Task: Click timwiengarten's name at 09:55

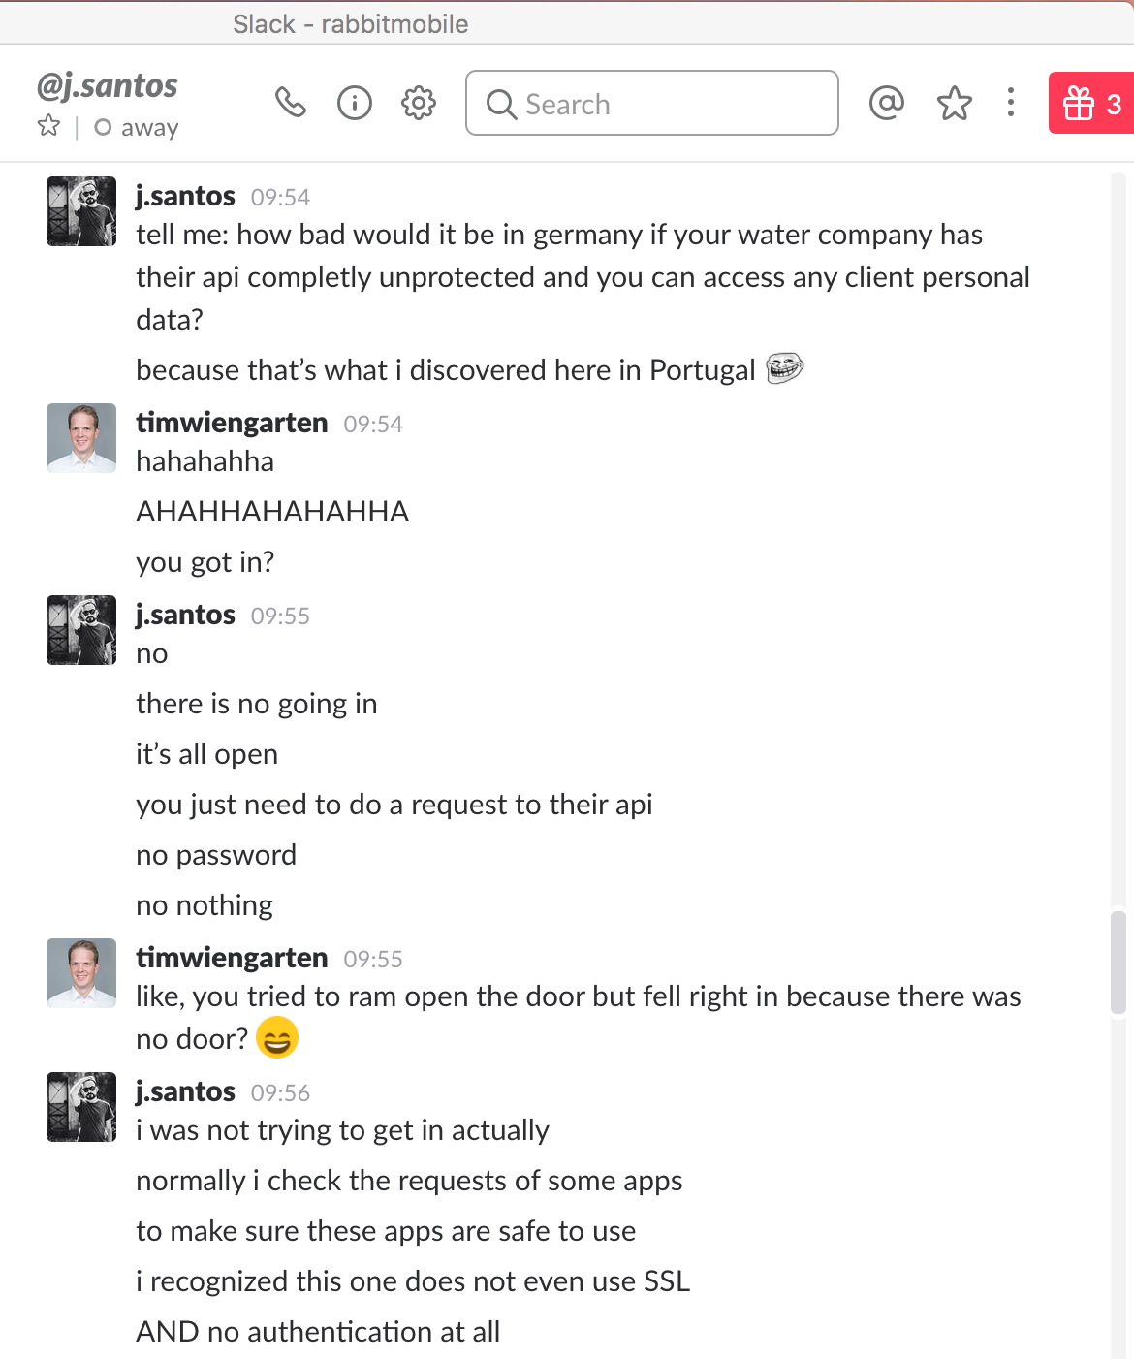Action: (232, 958)
